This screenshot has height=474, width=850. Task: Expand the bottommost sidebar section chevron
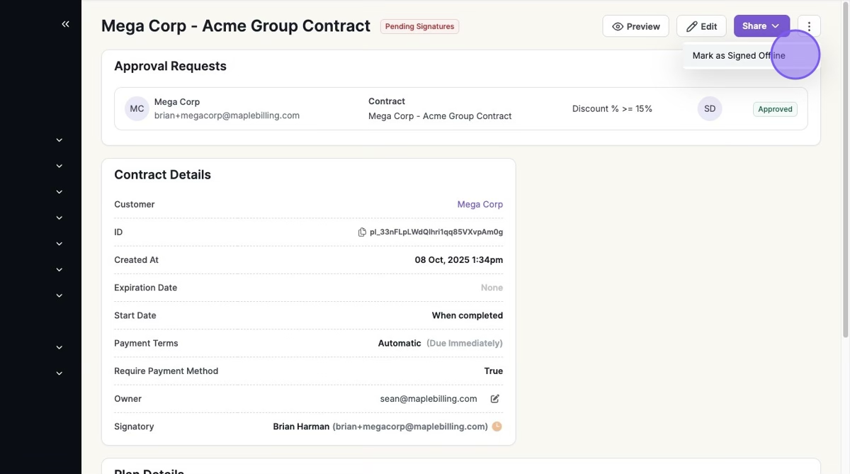[59, 373]
